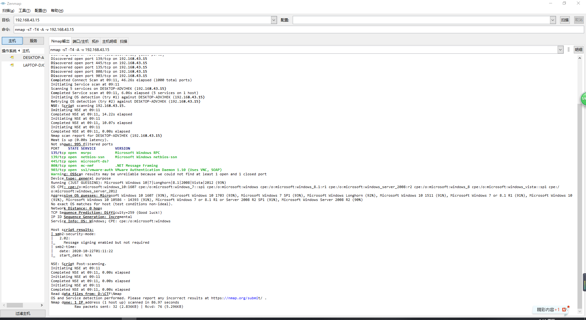586x320 pixels.
Task: Click the "903/tcp open ssl/vmware-auth" result line
Action: click(136, 170)
